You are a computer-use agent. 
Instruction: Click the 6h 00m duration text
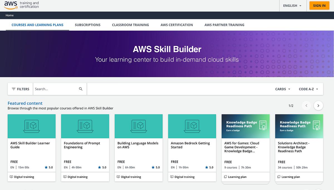tap(130, 167)
